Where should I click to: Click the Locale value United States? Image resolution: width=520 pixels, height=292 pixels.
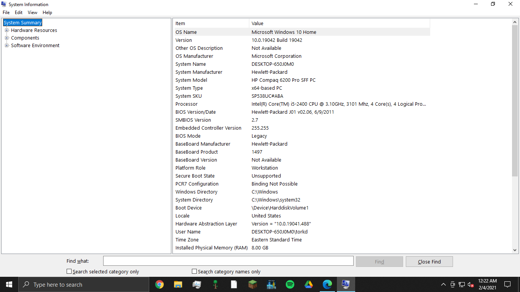(266, 216)
